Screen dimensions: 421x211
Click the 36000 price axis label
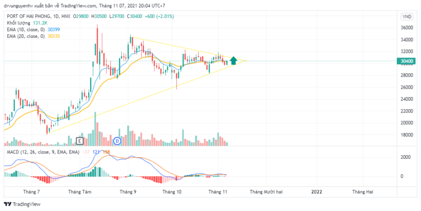click(x=407, y=28)
